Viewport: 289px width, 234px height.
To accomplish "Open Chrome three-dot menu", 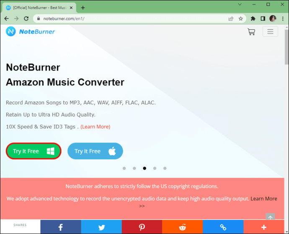I will coord(283,18).
